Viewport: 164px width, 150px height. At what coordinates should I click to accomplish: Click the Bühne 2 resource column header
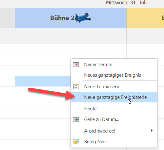coord(70,18)
